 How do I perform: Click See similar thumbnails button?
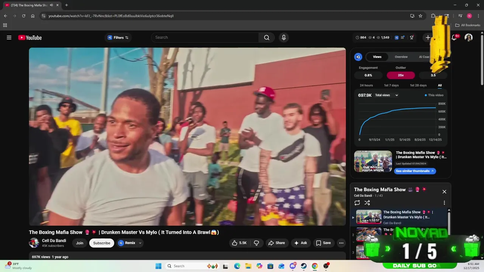pos(415,171)
